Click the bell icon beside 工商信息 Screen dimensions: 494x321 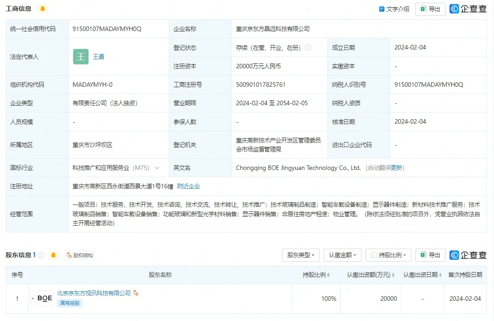pos(43,9)
